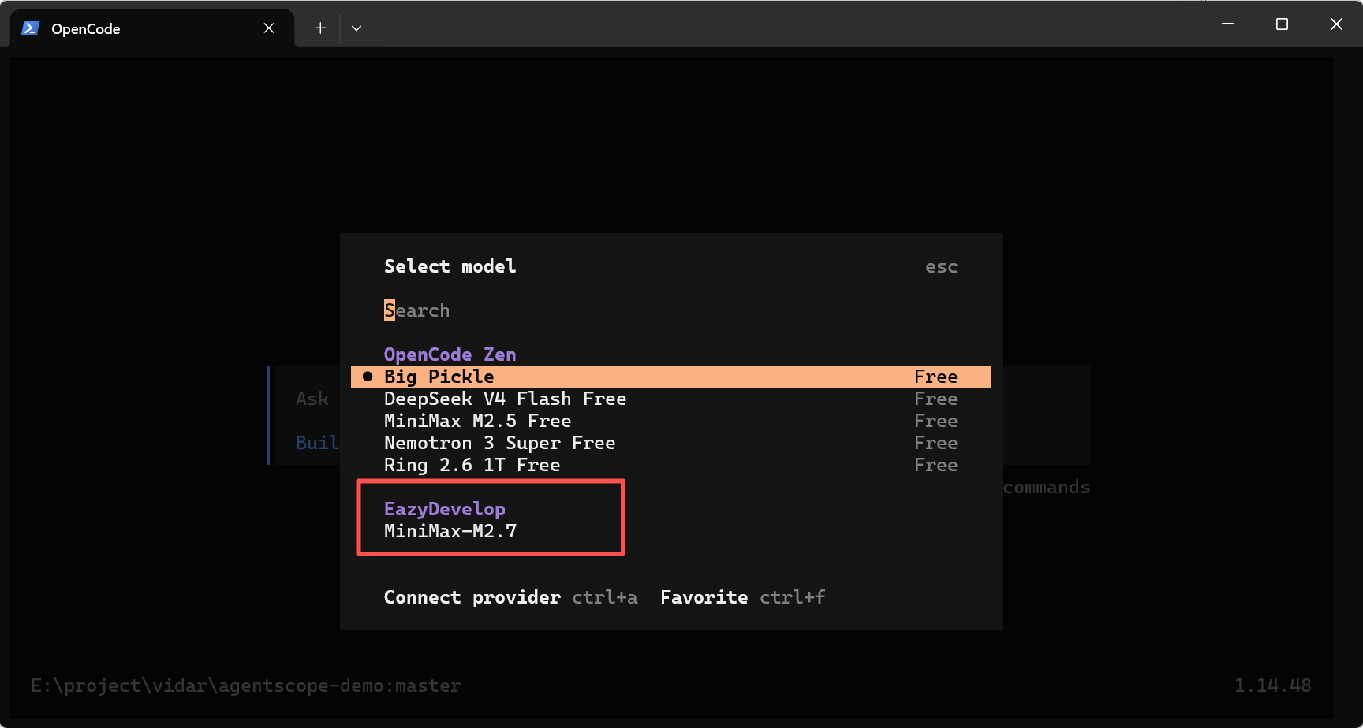Image resolution: width=1363 pixels, height=728 pixels.
Task: Click the Free label on the Nemotron row
Action: (936, 443)
